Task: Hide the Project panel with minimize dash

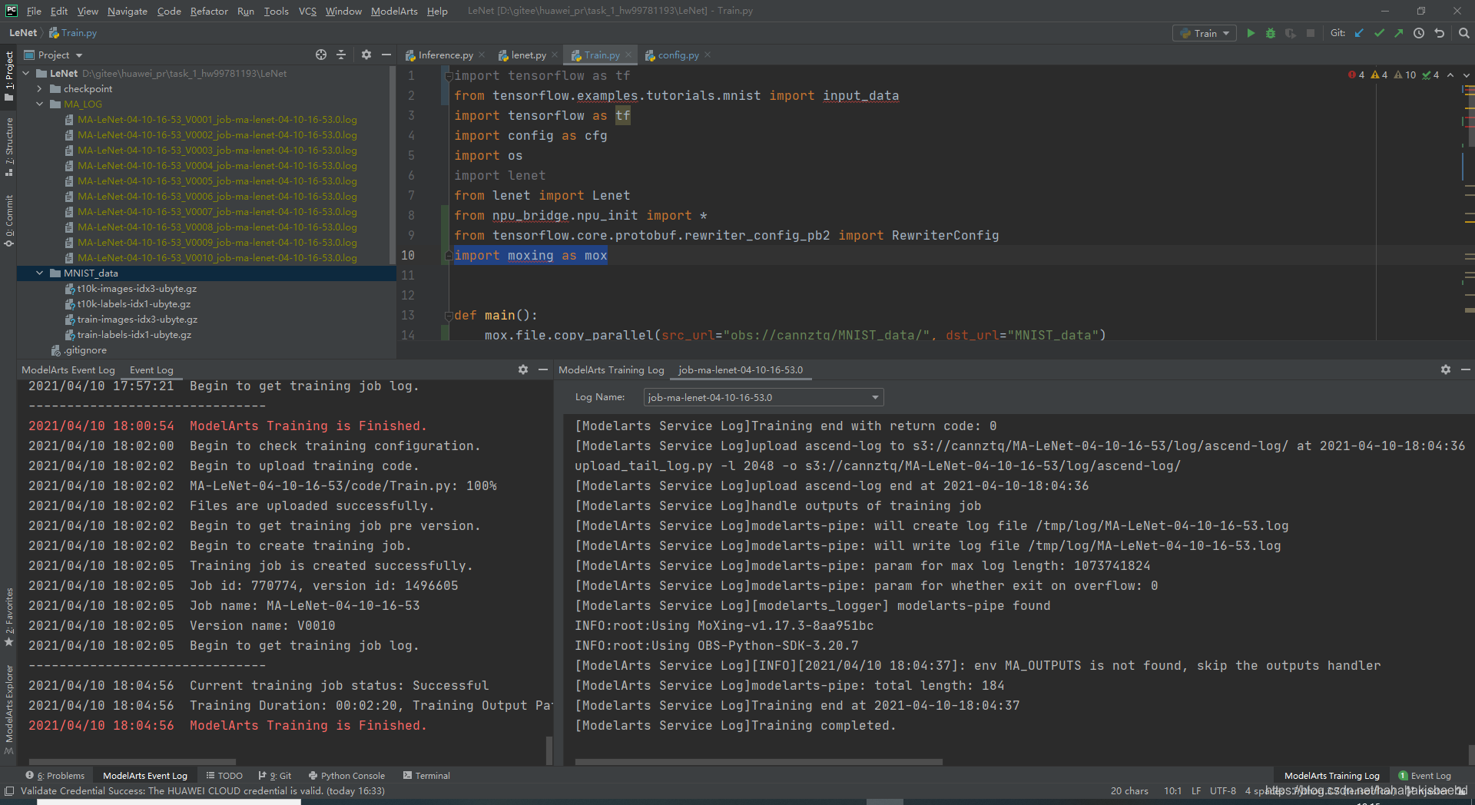Action: pyautogui.click(x=386, y=55)
